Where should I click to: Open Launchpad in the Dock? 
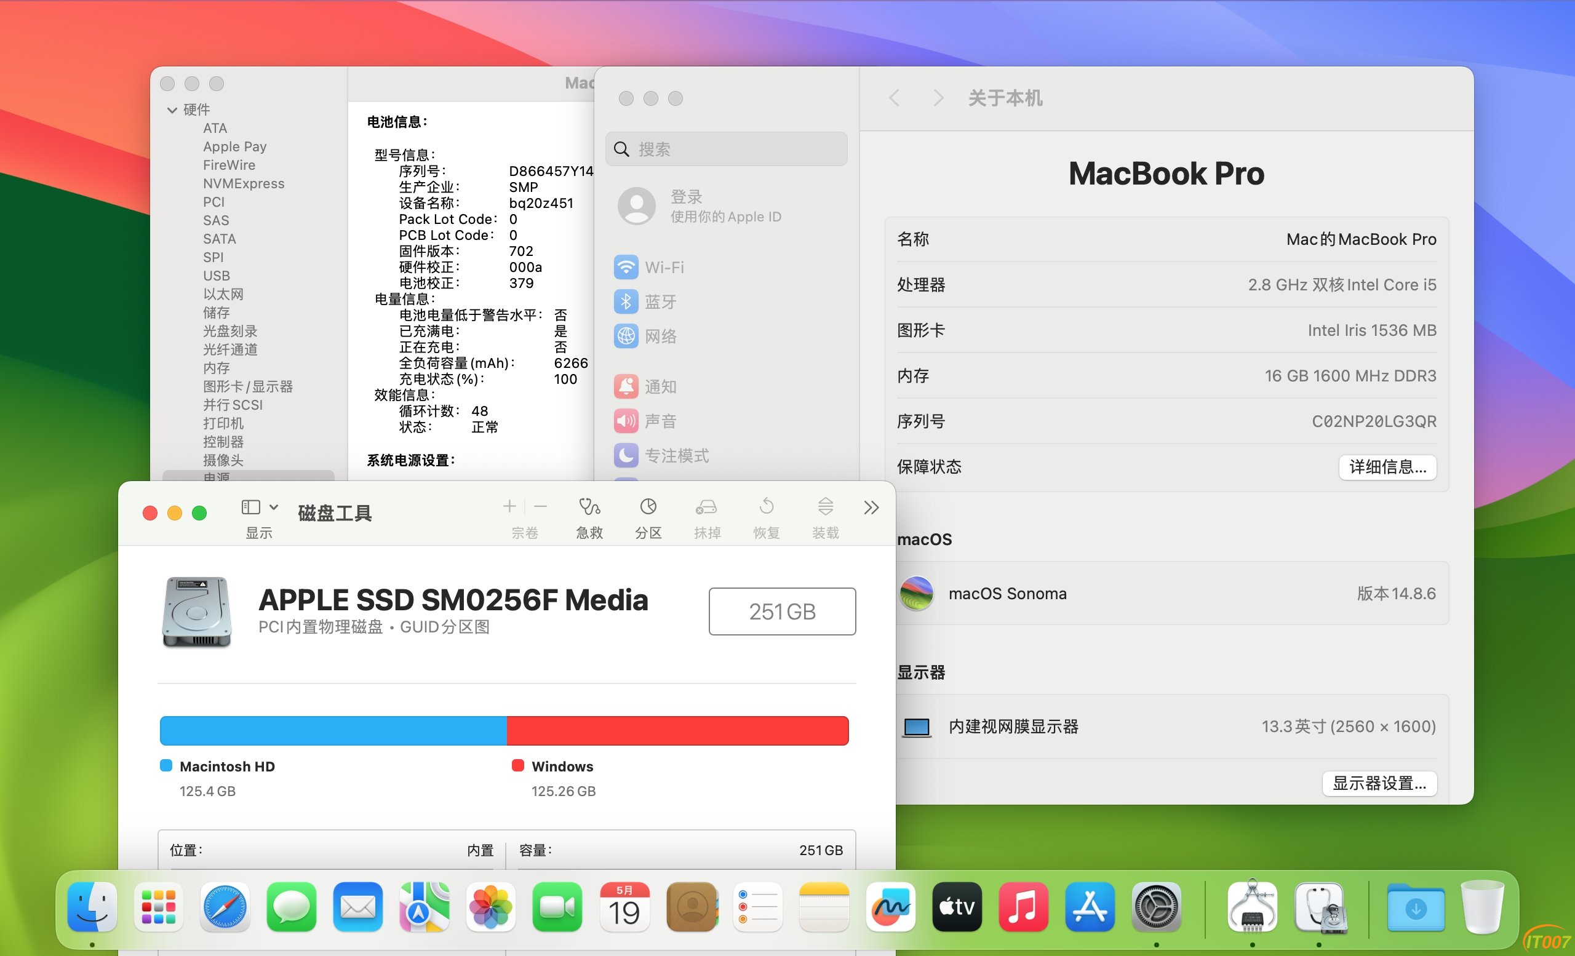click(159, 907)
